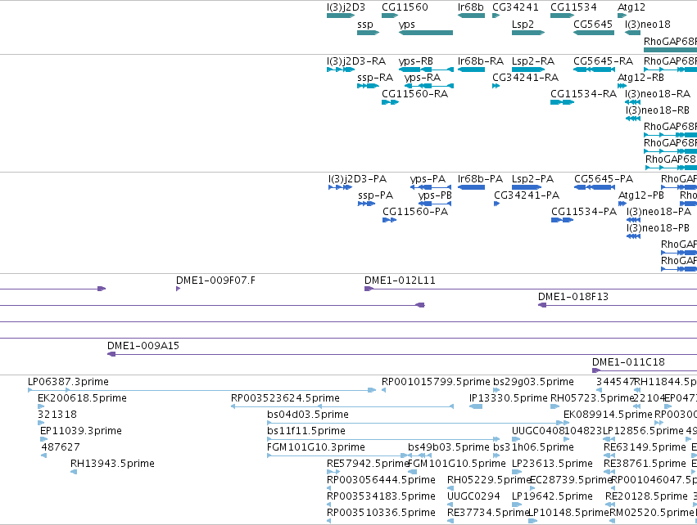Image resolution: width=697 pixels, height=525 pixels.
Task: Click the Atg12-PB protein label
Action: (x=640, y=195)
